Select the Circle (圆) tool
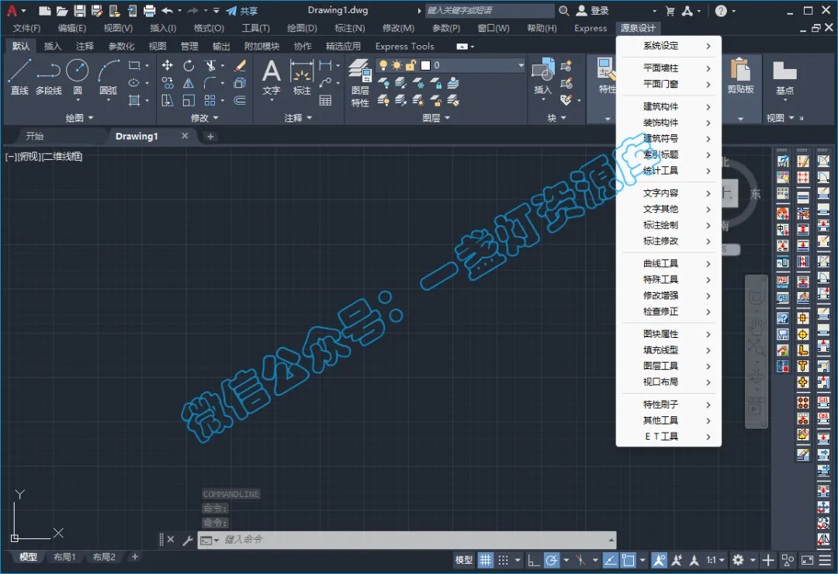 click(x=78, y=77)
